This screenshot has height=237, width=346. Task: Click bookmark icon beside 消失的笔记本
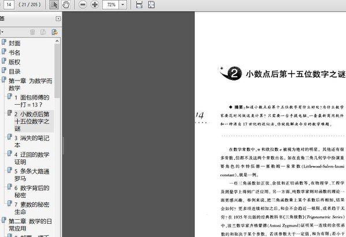10,137
